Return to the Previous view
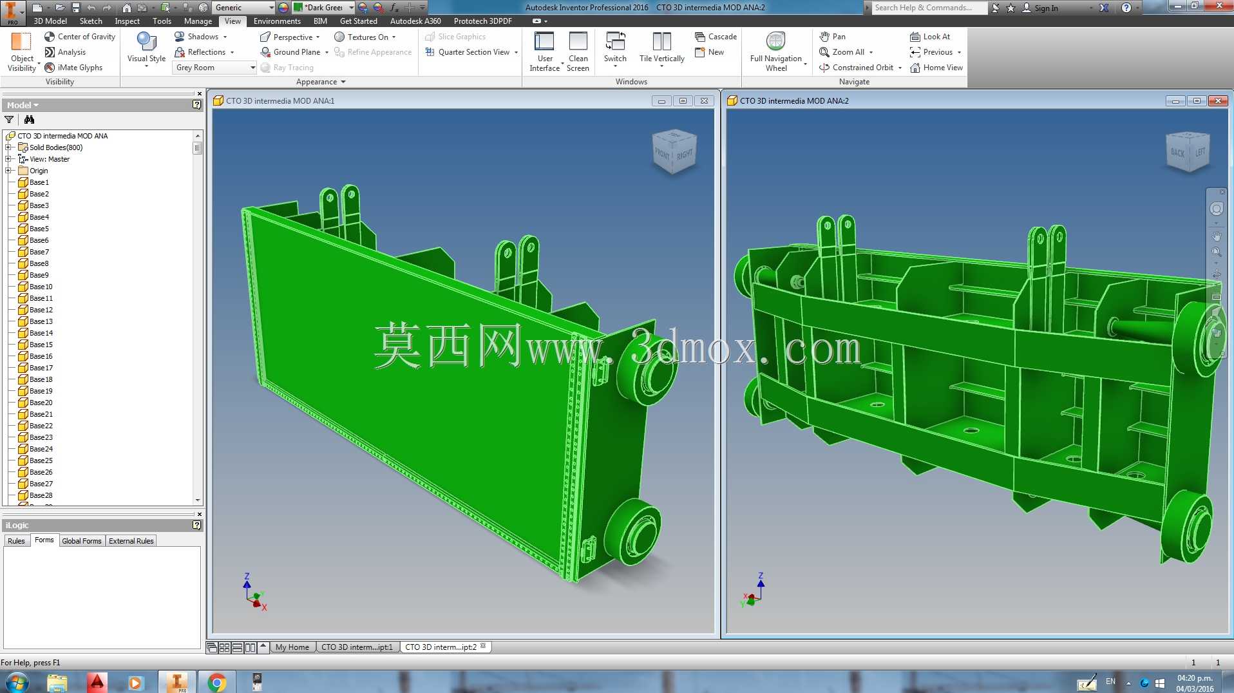The height and width of the screenshot is (693, 1234). pyautogui.click(x=931, y=52)
